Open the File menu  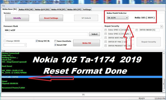pyautogui.click(x=3, y=6)
